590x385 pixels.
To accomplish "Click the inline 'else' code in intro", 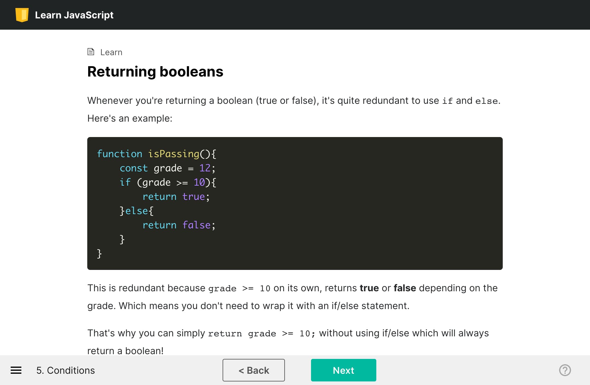I will (486, 101).
